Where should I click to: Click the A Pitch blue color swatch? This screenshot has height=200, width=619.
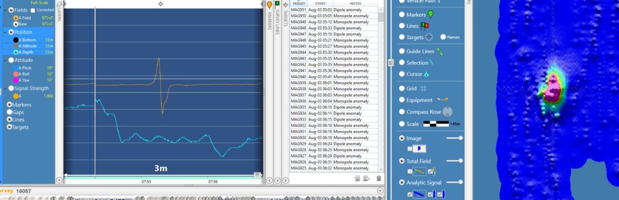(16, 68)
